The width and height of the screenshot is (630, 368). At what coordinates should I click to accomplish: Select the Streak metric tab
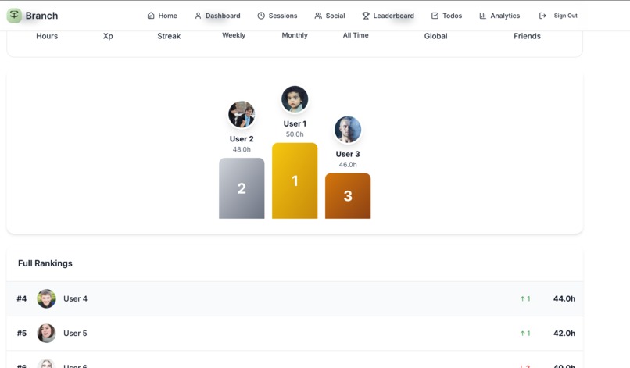click(x=169, y=36)
